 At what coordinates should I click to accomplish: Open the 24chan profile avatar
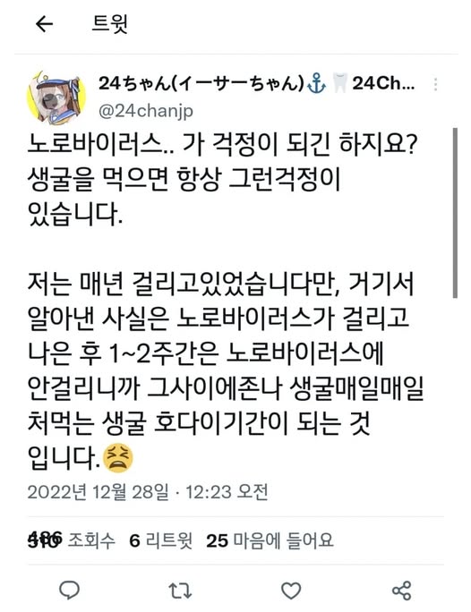[x=56, y=97]
